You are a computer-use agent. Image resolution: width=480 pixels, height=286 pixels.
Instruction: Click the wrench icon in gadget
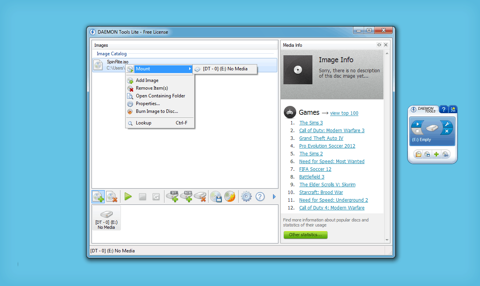[447, 124]
